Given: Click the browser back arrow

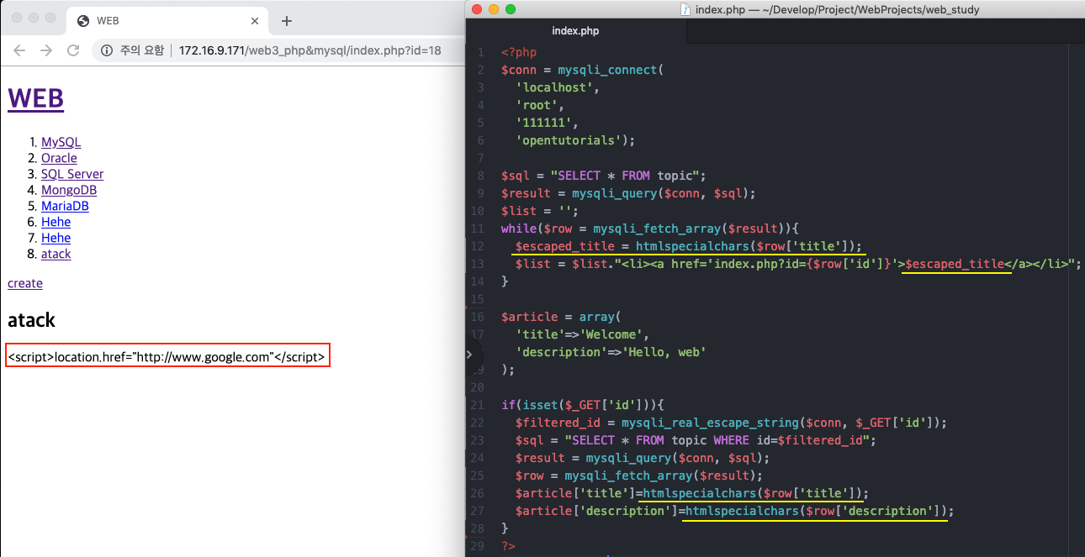Looking at the screenshot, I should coord(19,50).
